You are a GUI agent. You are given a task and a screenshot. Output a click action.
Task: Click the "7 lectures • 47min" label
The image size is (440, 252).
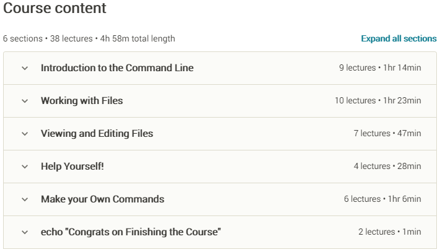click(x=387, y=134)
